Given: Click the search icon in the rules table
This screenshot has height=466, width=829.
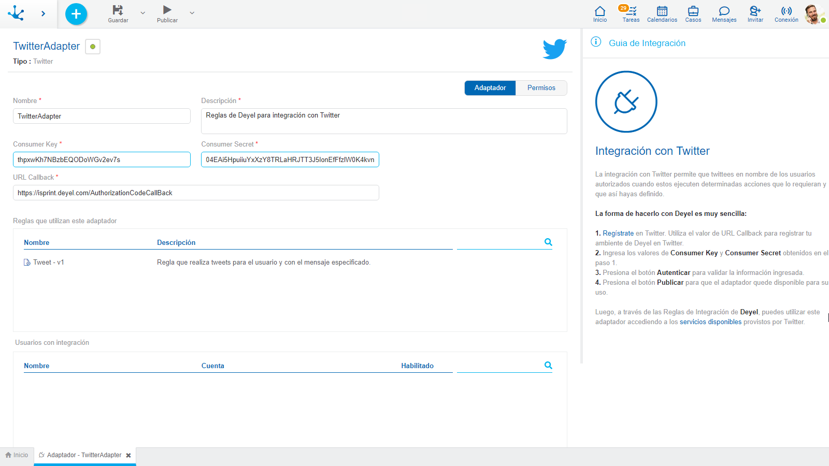Looking at the screenshot, I should 548,242.
